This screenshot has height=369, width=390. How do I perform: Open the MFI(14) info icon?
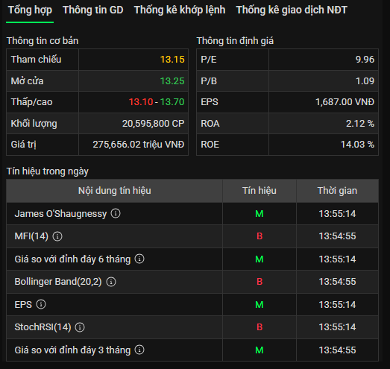click(57, 236)
